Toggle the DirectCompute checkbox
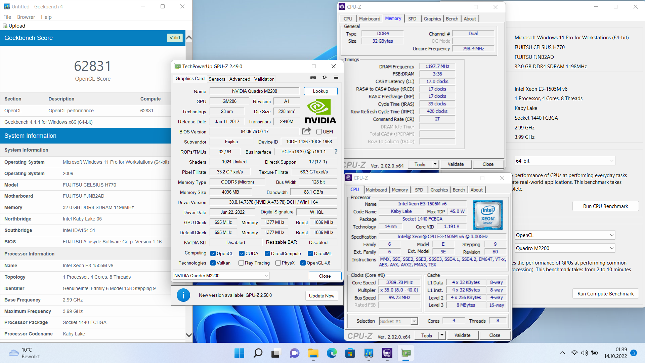Image resolution: width=645 pixels, height=363 pixels. pos(267,253)
